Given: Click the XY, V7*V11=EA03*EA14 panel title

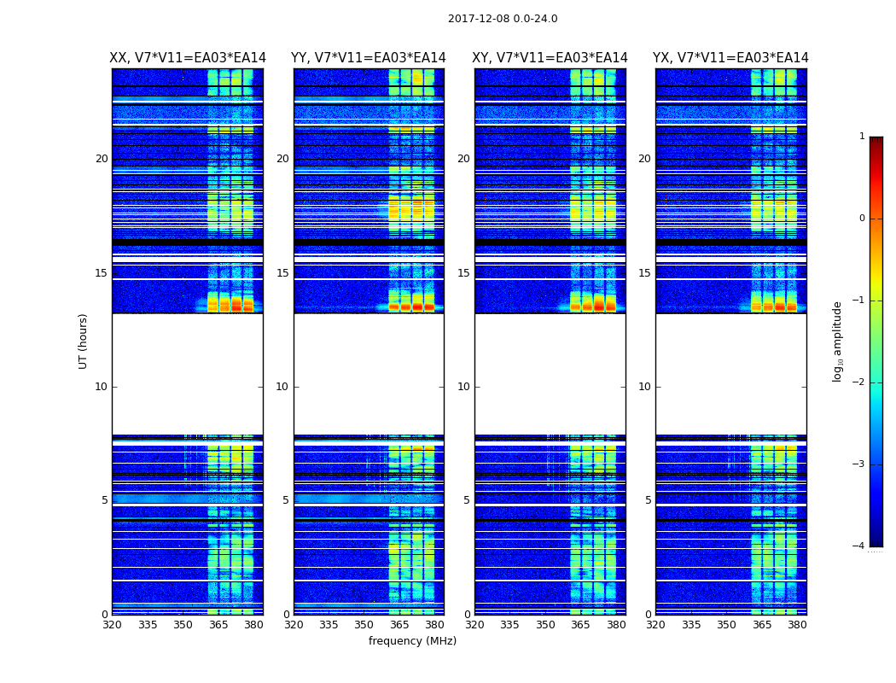Looking at the screenshot, I should 550,58.
